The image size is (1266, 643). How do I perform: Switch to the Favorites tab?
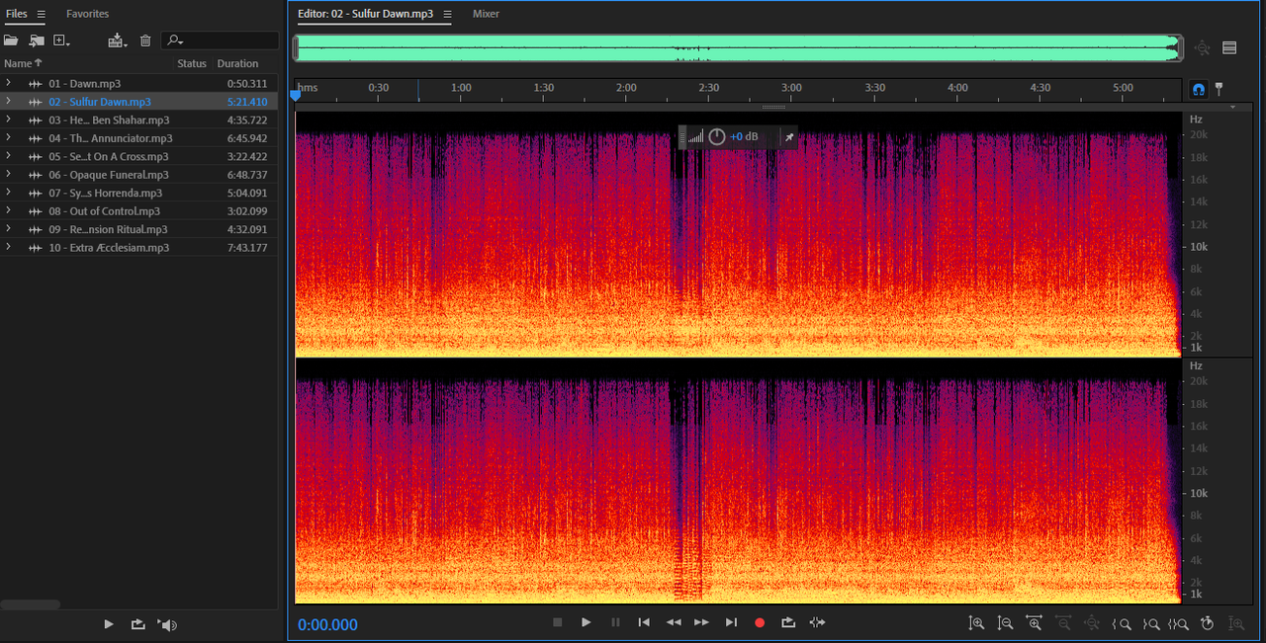click(x=88, y=14)
